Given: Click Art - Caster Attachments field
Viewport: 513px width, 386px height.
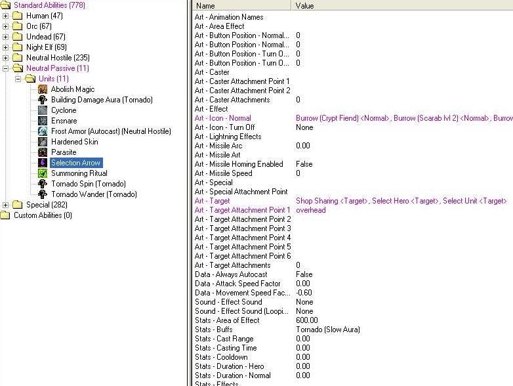Looking at the screenshot, I should point(232,100).
